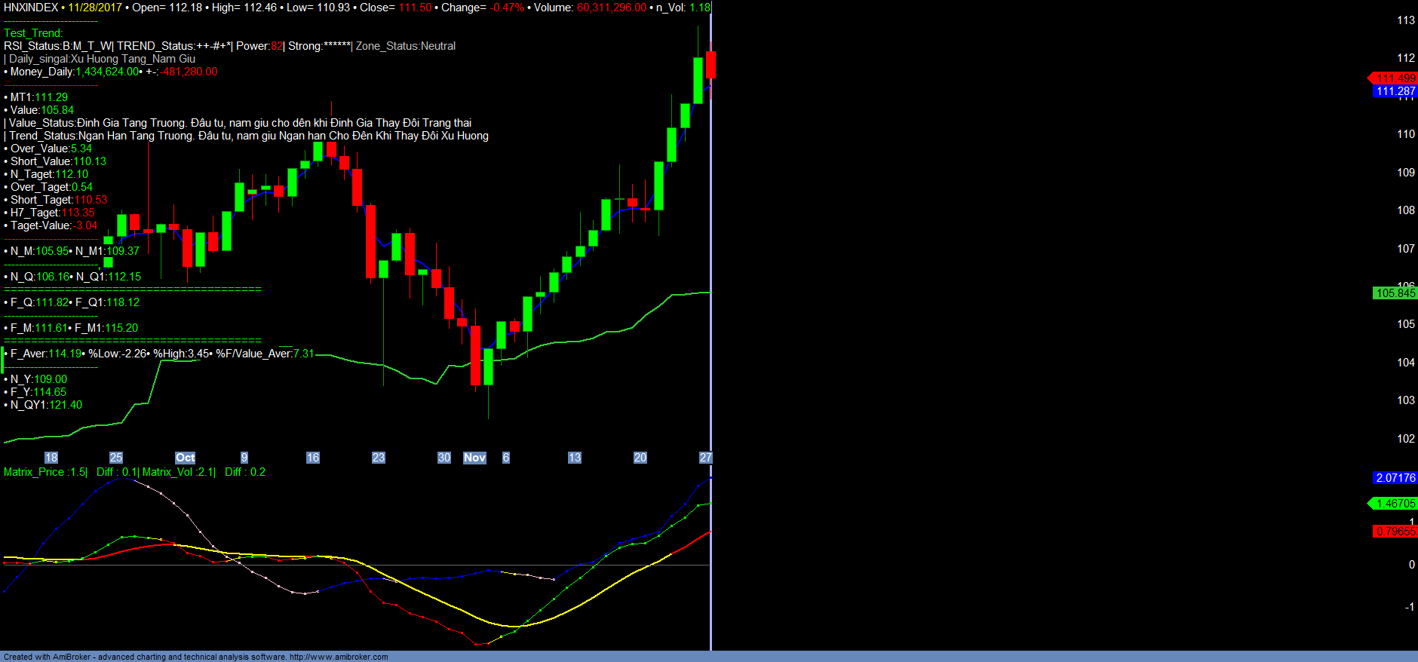The width and height of the screenshot is (1418, 662).
Task: Select the 23 date marker on the time axis
Action: point(379,458)
